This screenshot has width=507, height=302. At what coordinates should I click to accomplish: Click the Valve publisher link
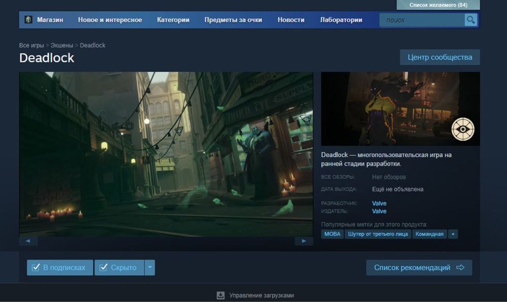[x=379, y=211]
